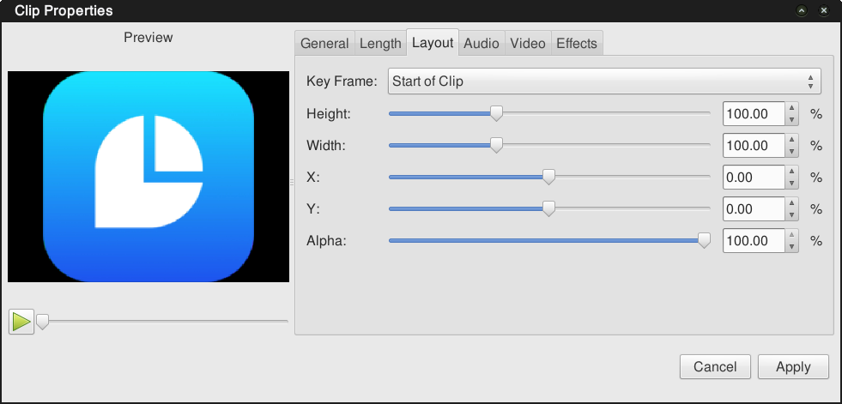842x404 pixels.
Task: Focus the Alpha value field
Action: tap(754, 240)
